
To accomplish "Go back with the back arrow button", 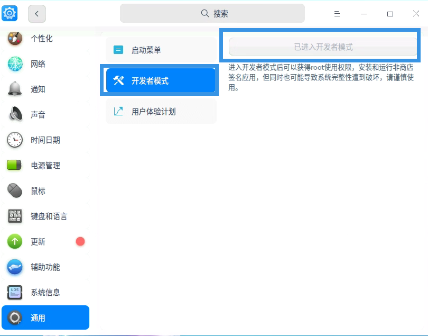I will [37, 14].
